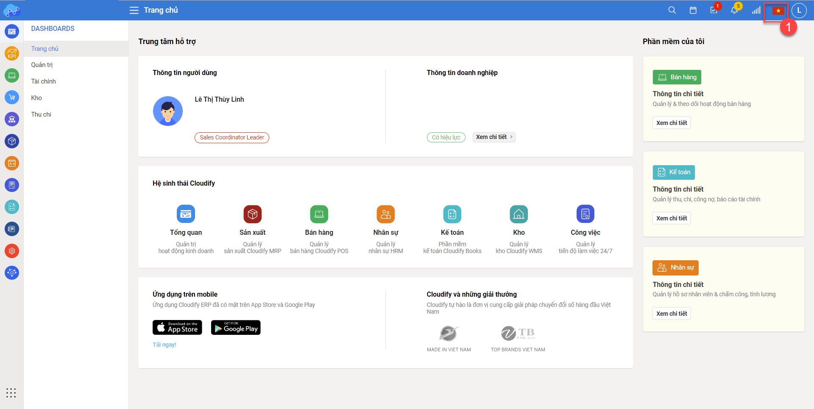Viewport: 814px width, 409px height.
Task: Click the Top Brands Viet Nam award logo
Action: [x=518, y=334]
